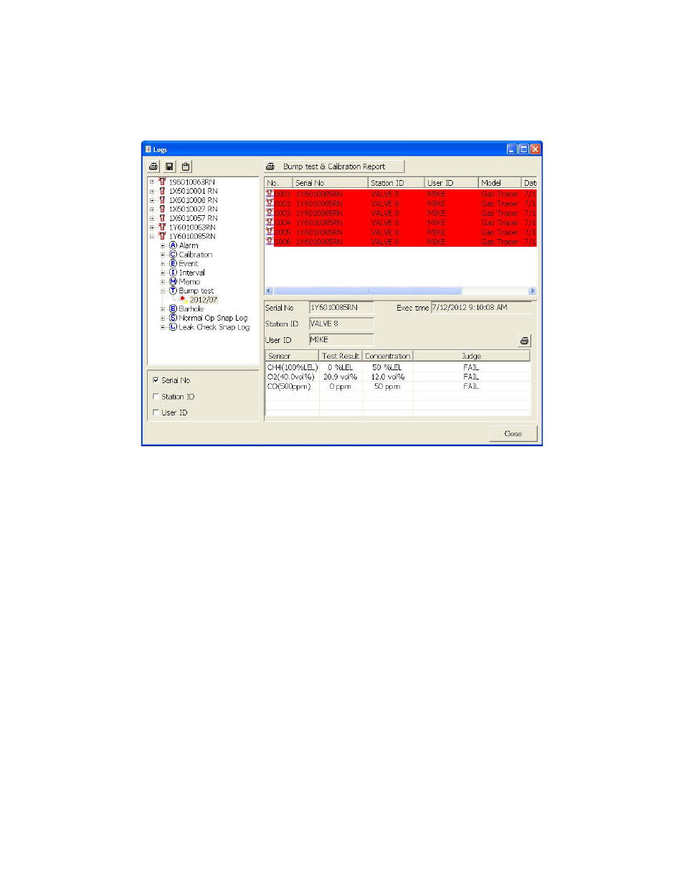Click the CO(500ppm) sensor row
This screenshot has width=684, height=886.
tap(398, 386)
